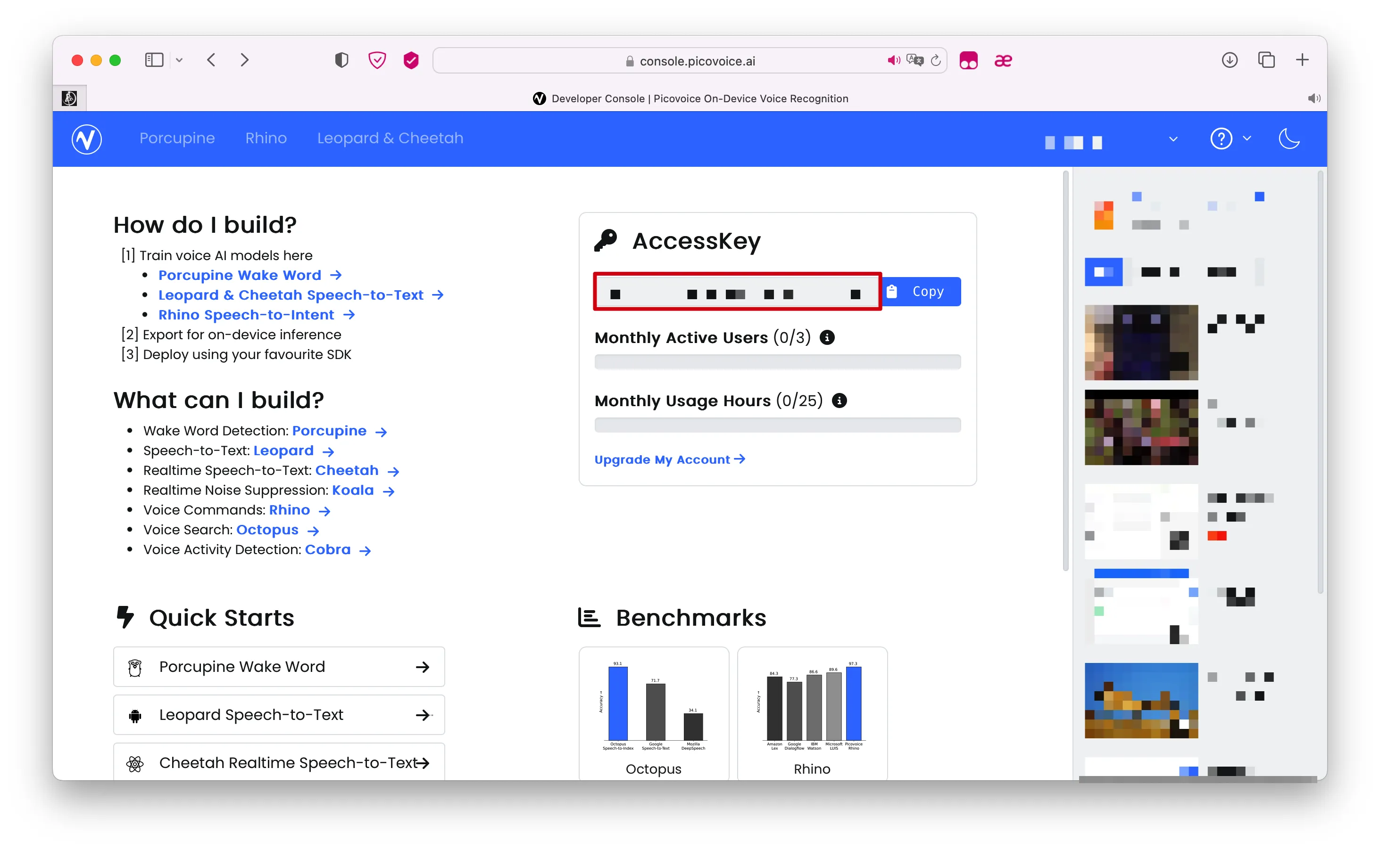Copy the AccessKey

click(921, 292)
